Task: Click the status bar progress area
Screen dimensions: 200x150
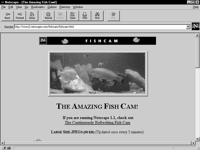Action: [93, 148]
